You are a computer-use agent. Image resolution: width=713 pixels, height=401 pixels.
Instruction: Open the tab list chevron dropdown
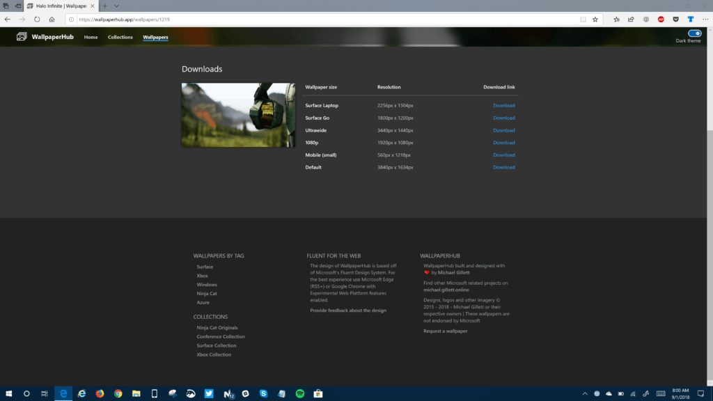[116, 6]
